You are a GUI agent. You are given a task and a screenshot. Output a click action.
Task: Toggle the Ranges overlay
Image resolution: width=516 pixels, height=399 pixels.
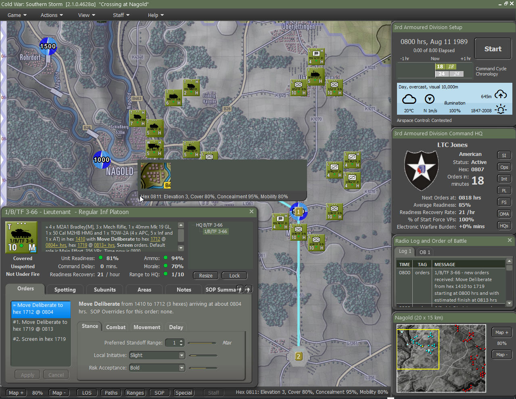pyautogui.click(x=135, y=392)
